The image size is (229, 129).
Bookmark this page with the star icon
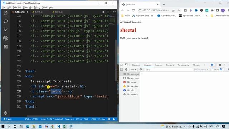(179, 10)
